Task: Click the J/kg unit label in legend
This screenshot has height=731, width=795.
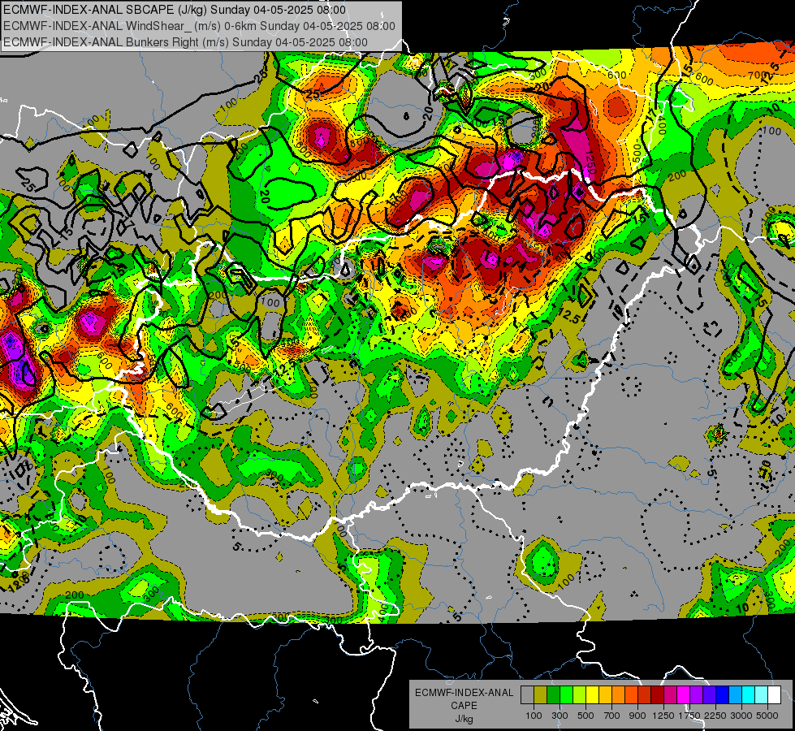Action: coord(464,719)
